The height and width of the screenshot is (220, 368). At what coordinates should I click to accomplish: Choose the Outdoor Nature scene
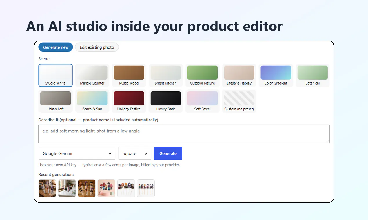click(202, 75)
